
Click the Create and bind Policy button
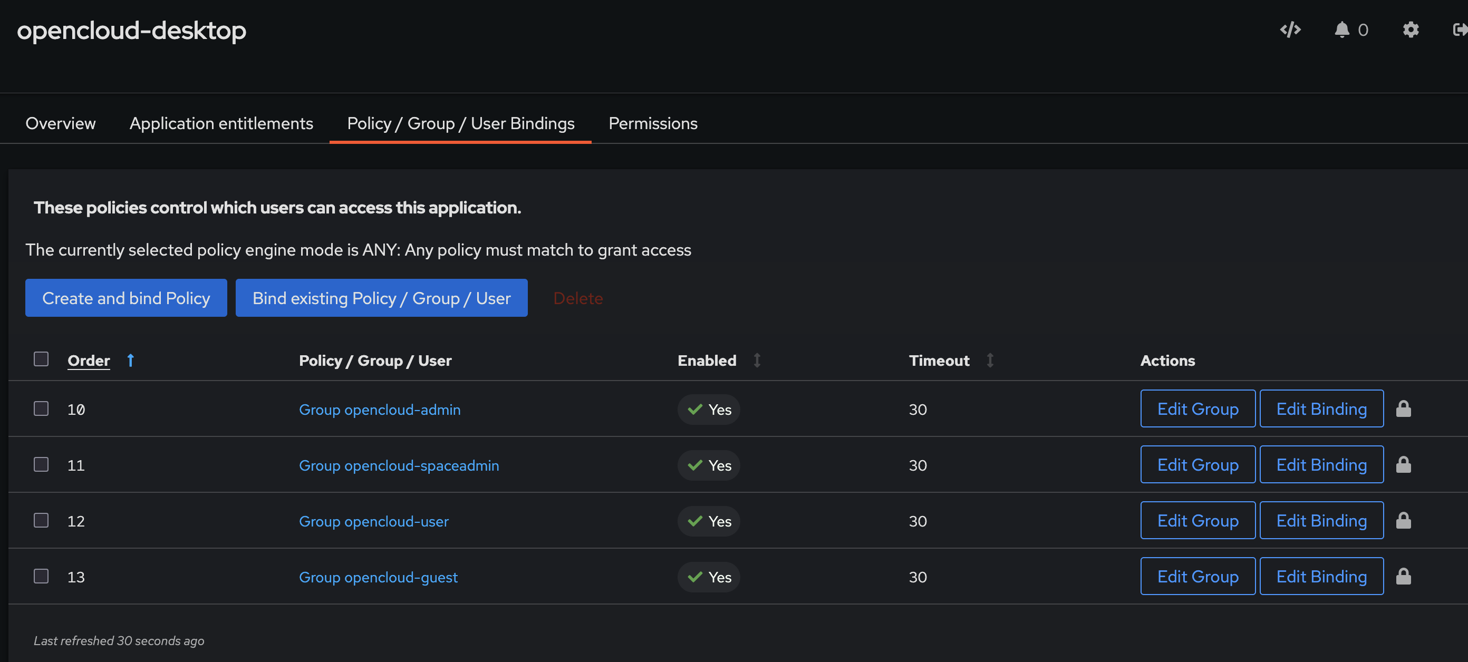(126, 298)
